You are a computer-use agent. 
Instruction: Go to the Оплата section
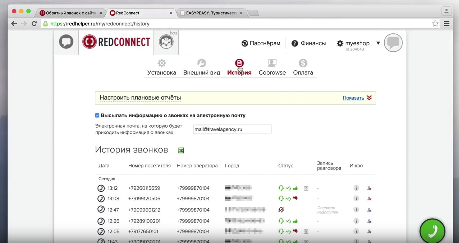click(303, 67)
